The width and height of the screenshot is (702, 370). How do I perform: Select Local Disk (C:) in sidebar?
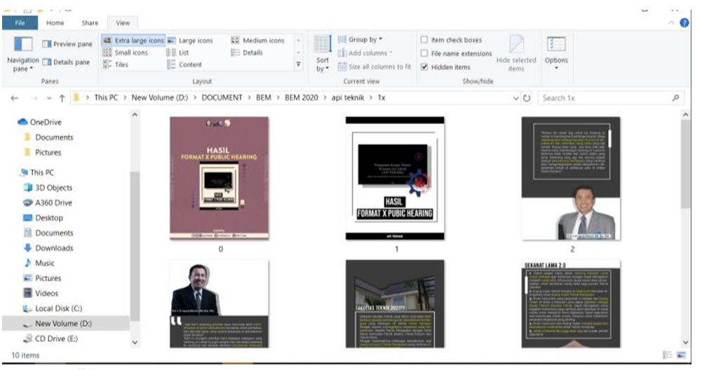58,308
